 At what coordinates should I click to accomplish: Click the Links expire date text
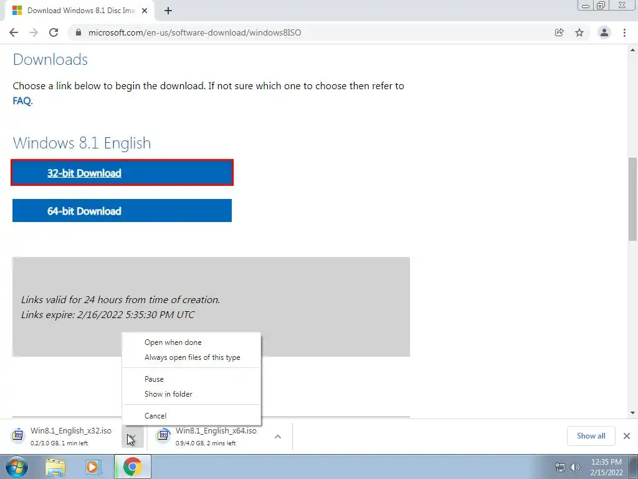(x=108, y=315)
